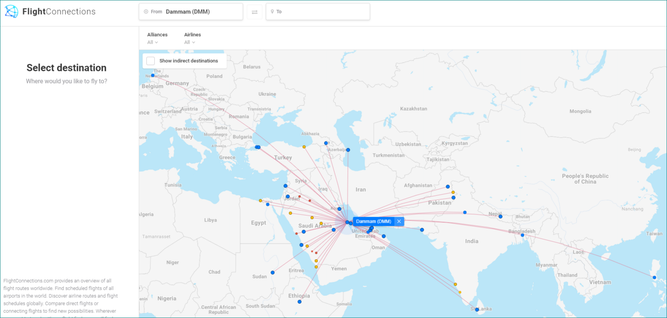Pick the blue airport dot in the Philippines

(x=654, y=277)
